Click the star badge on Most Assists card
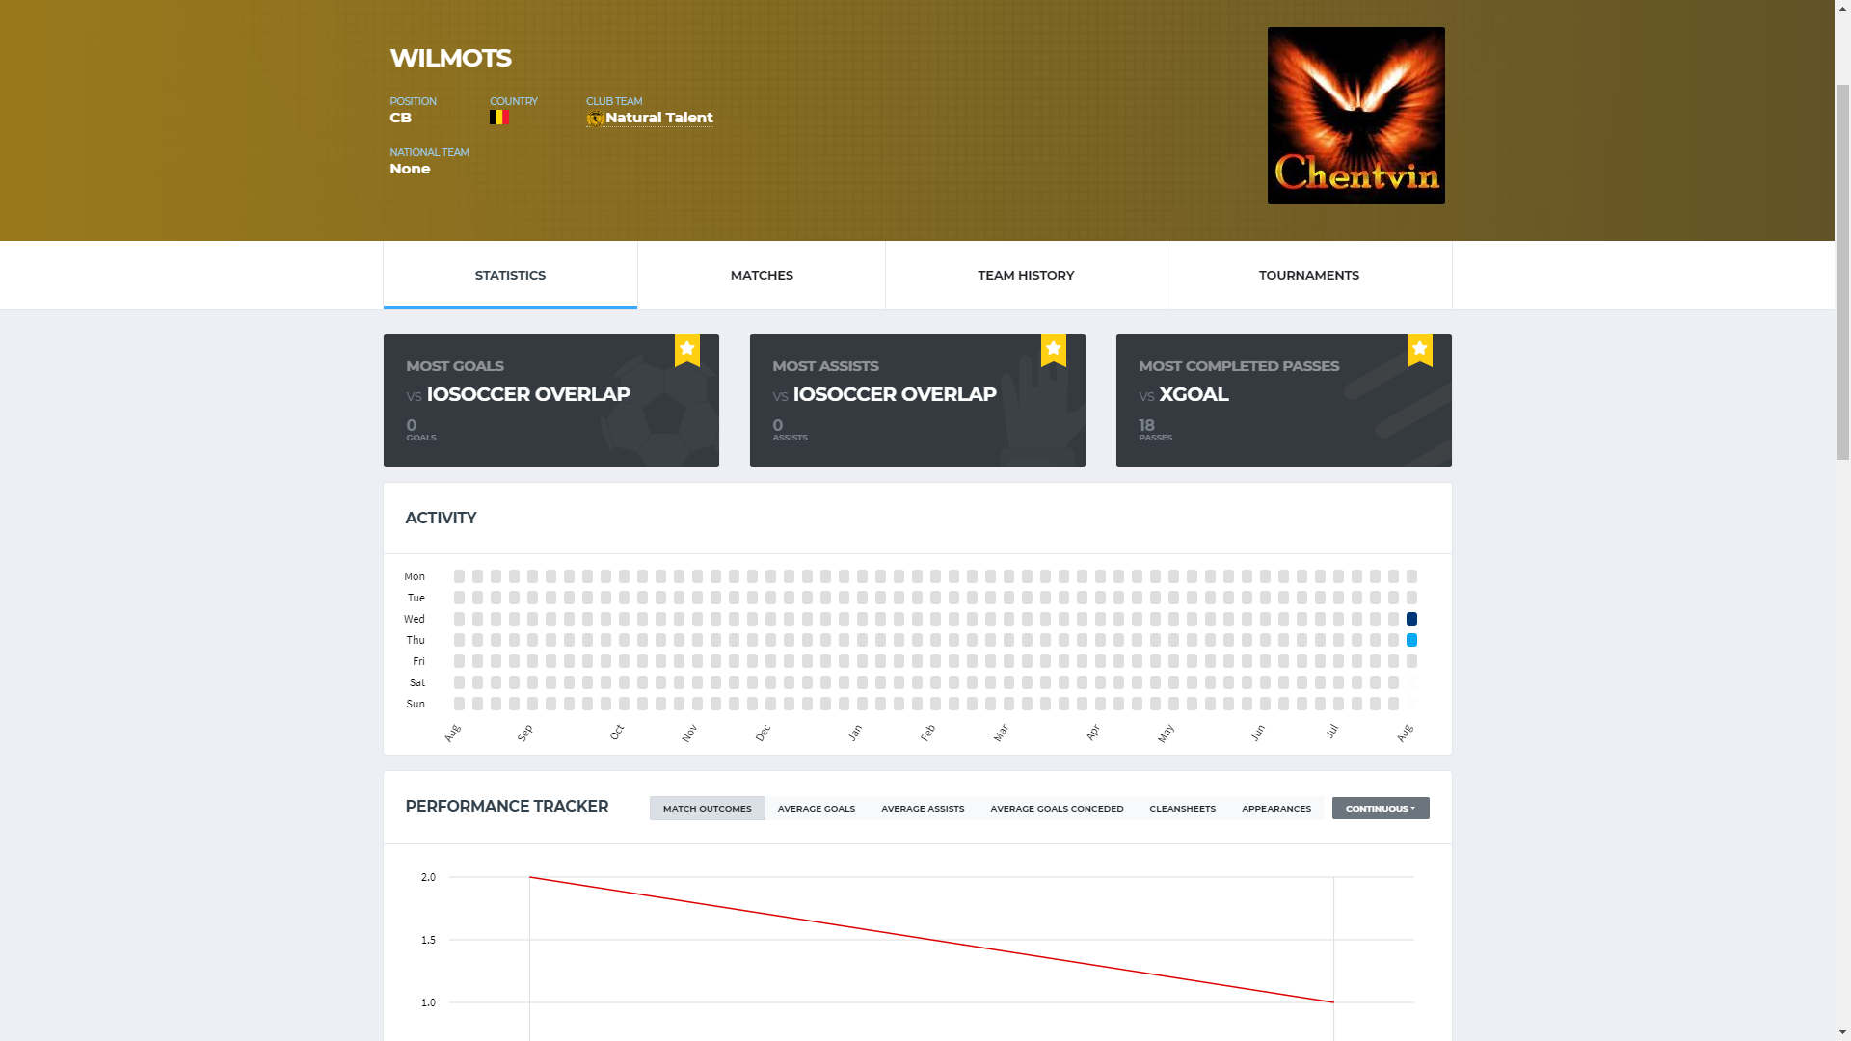 [x=1053, y=350]
